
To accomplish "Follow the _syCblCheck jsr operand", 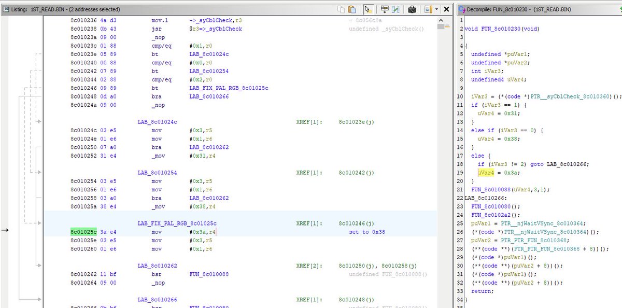I will (216, 29).
